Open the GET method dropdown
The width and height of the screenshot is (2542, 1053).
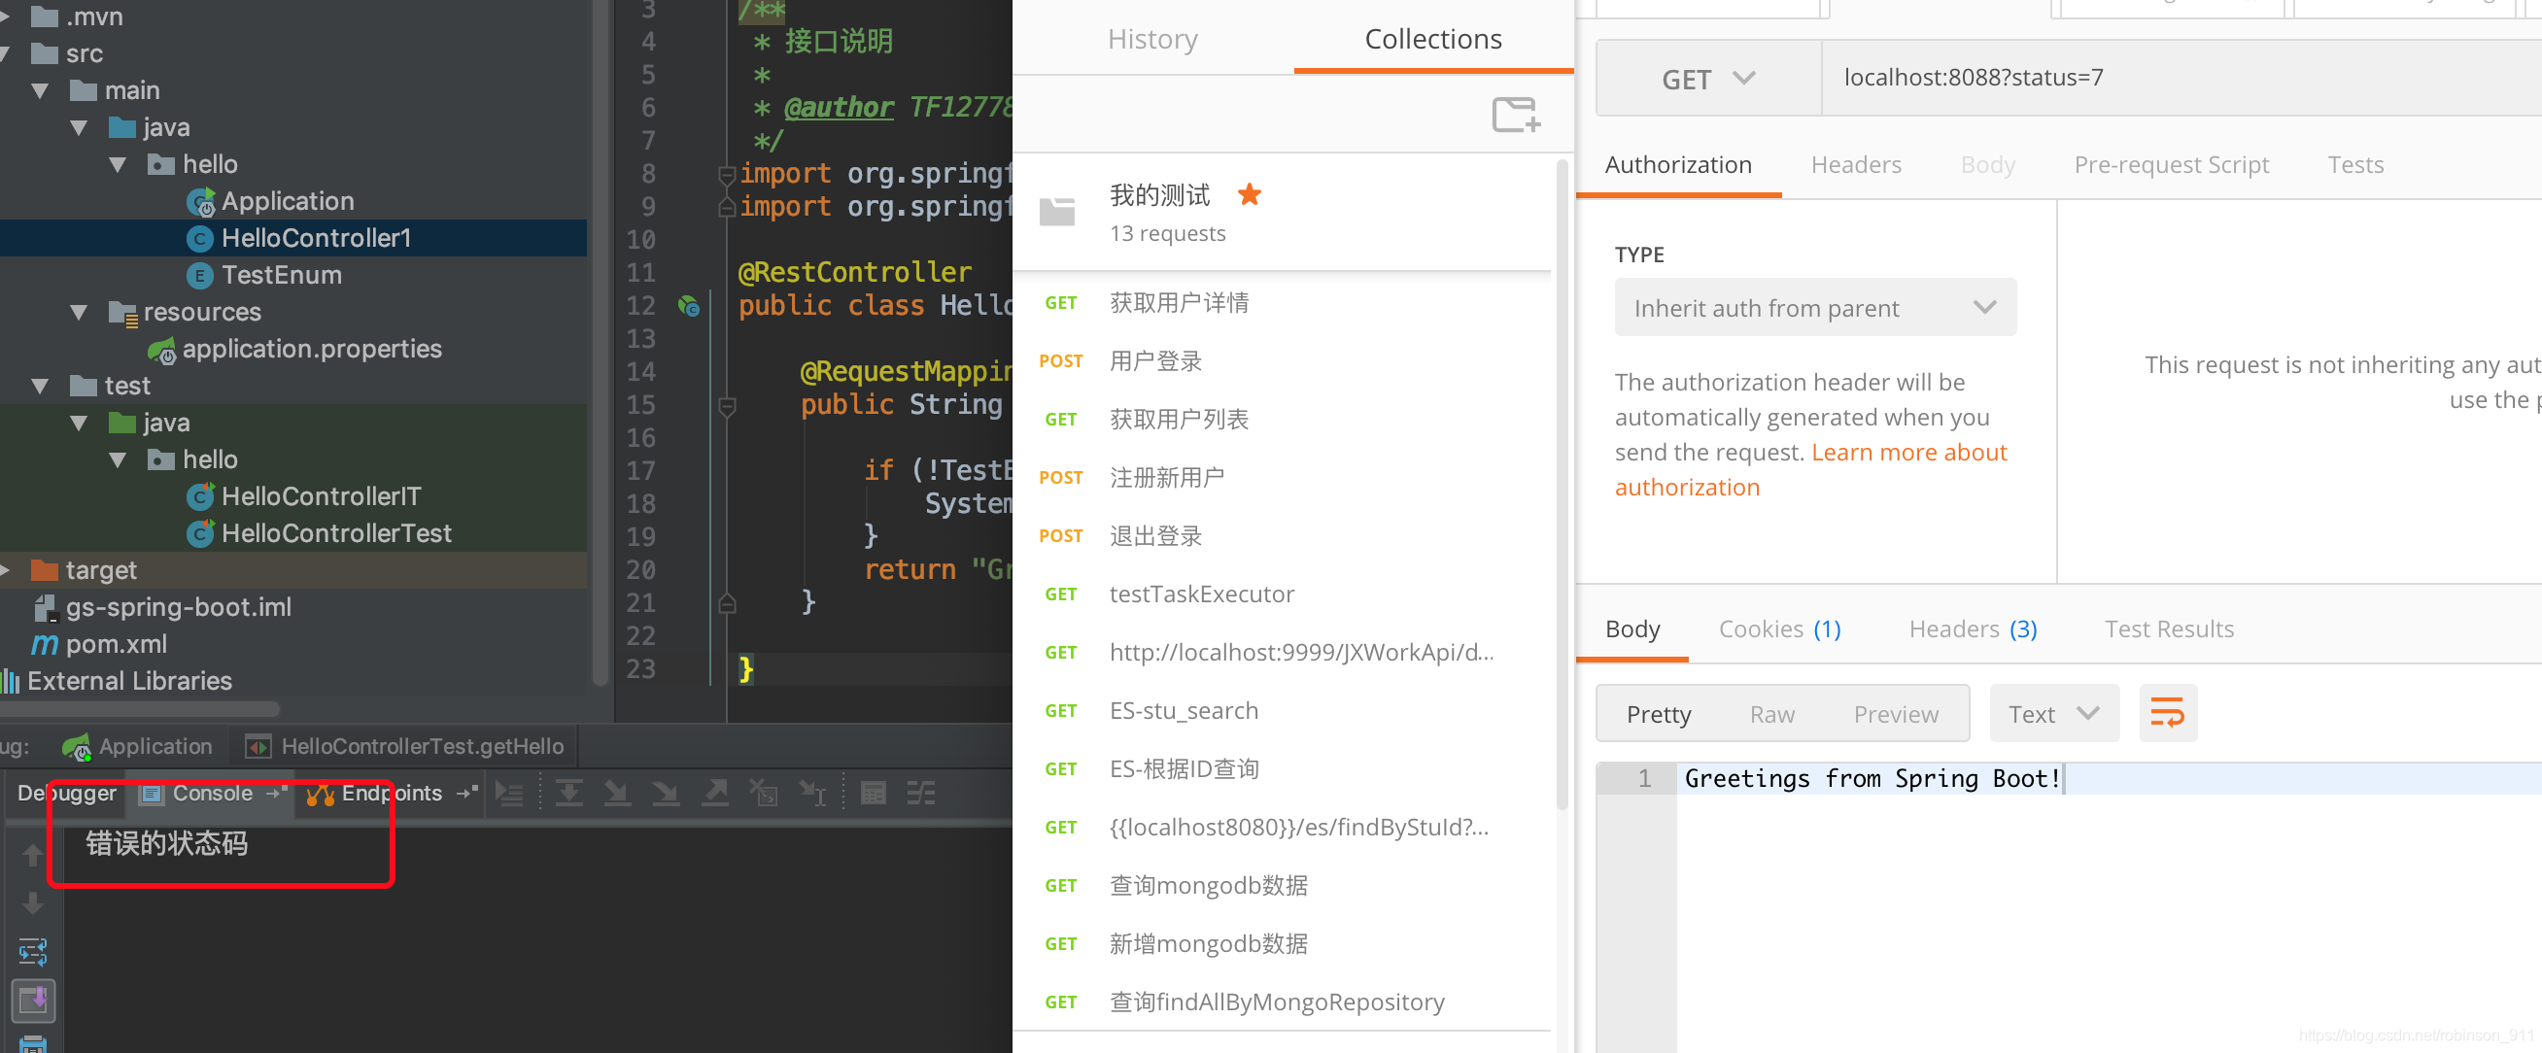(1707, 78)
